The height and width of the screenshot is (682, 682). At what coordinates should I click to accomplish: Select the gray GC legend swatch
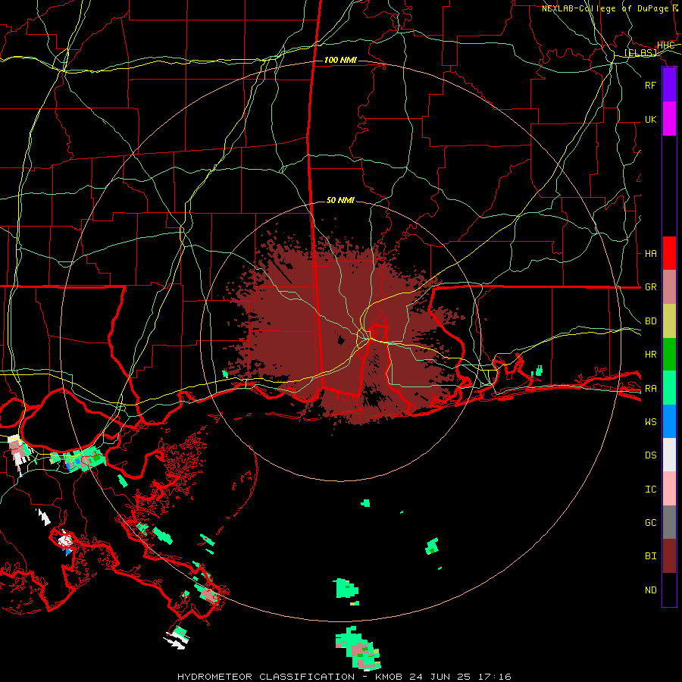(x=669, y=522)
